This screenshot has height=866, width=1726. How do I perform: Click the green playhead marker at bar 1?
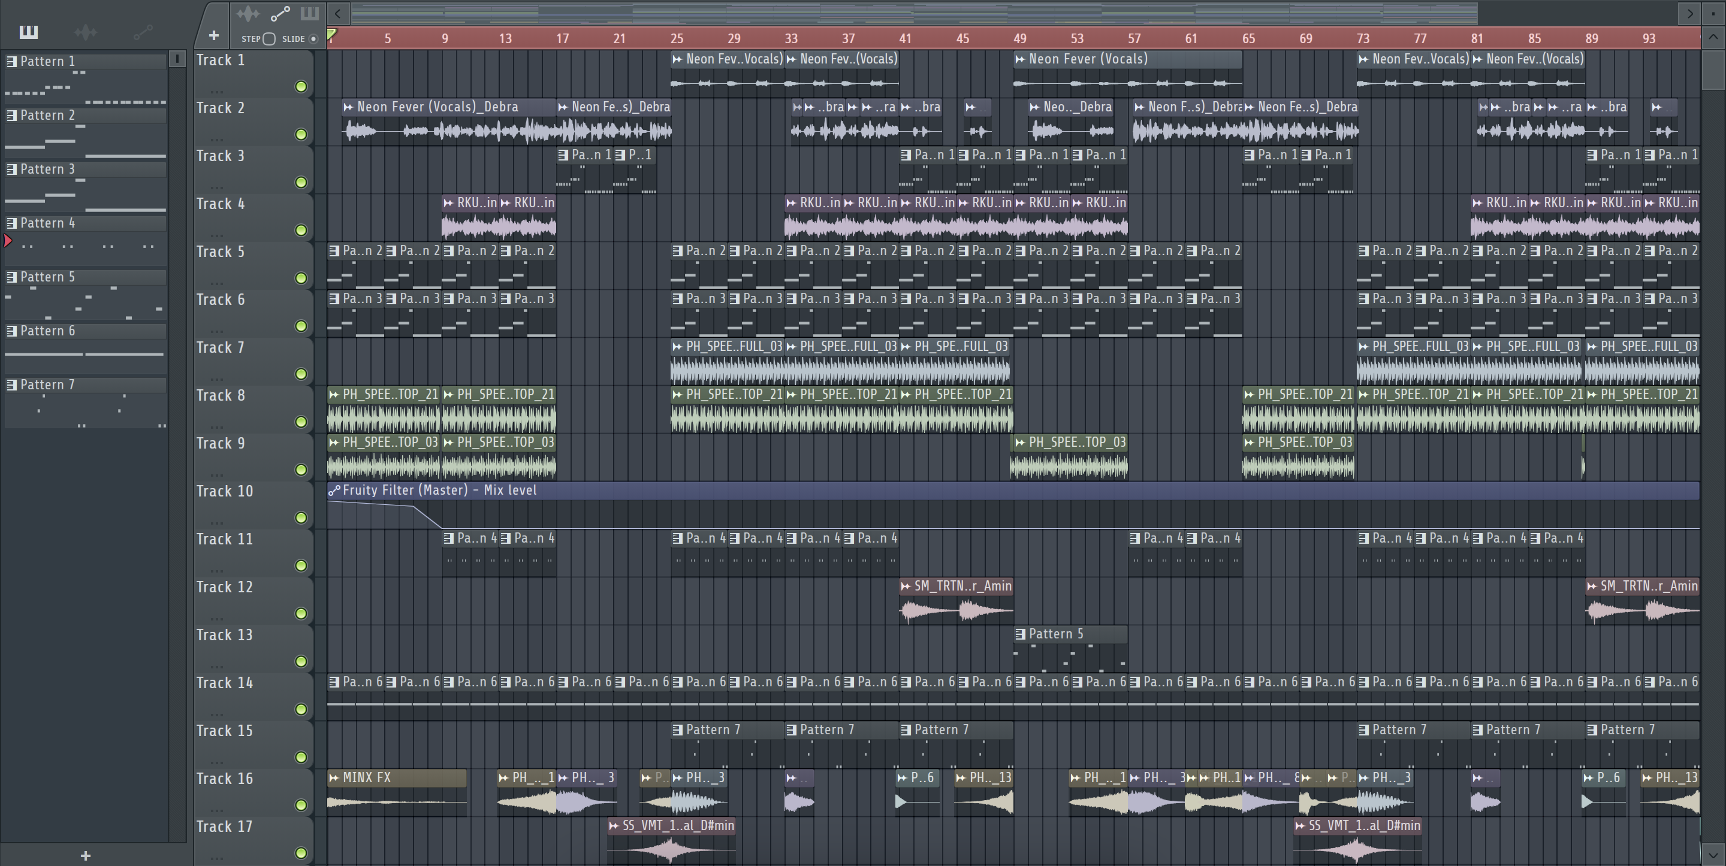point(331,34)
